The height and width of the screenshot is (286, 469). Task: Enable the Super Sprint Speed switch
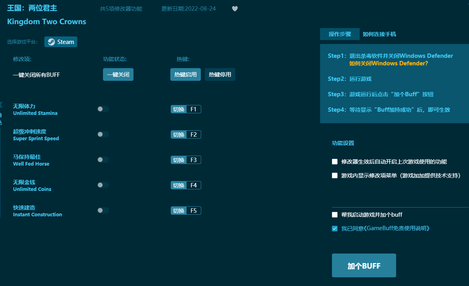[x=103, y=134]
